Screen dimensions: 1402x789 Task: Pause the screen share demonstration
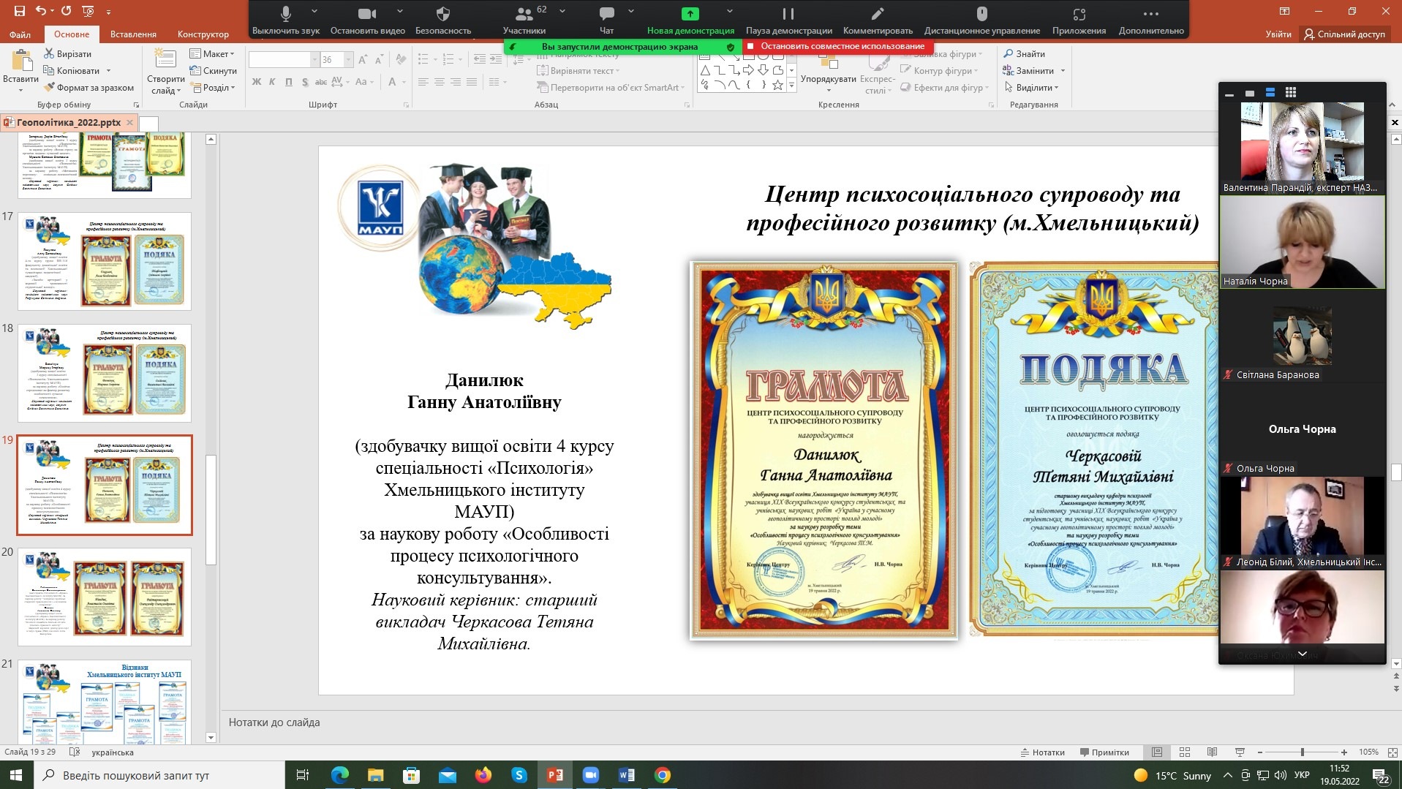click(x=788, y=15)
